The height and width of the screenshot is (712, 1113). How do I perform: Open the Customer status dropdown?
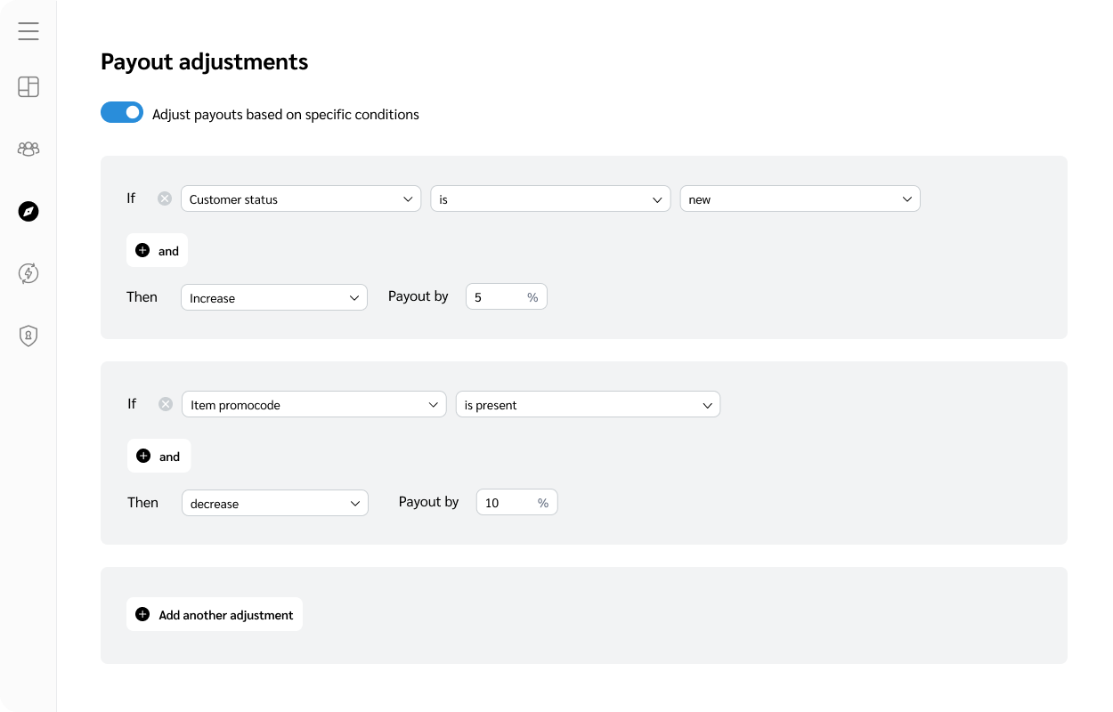pyautogui.click(x=300, y=198)
